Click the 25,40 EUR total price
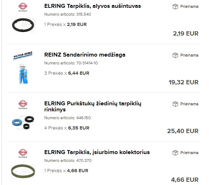 (x=183, y=131)
